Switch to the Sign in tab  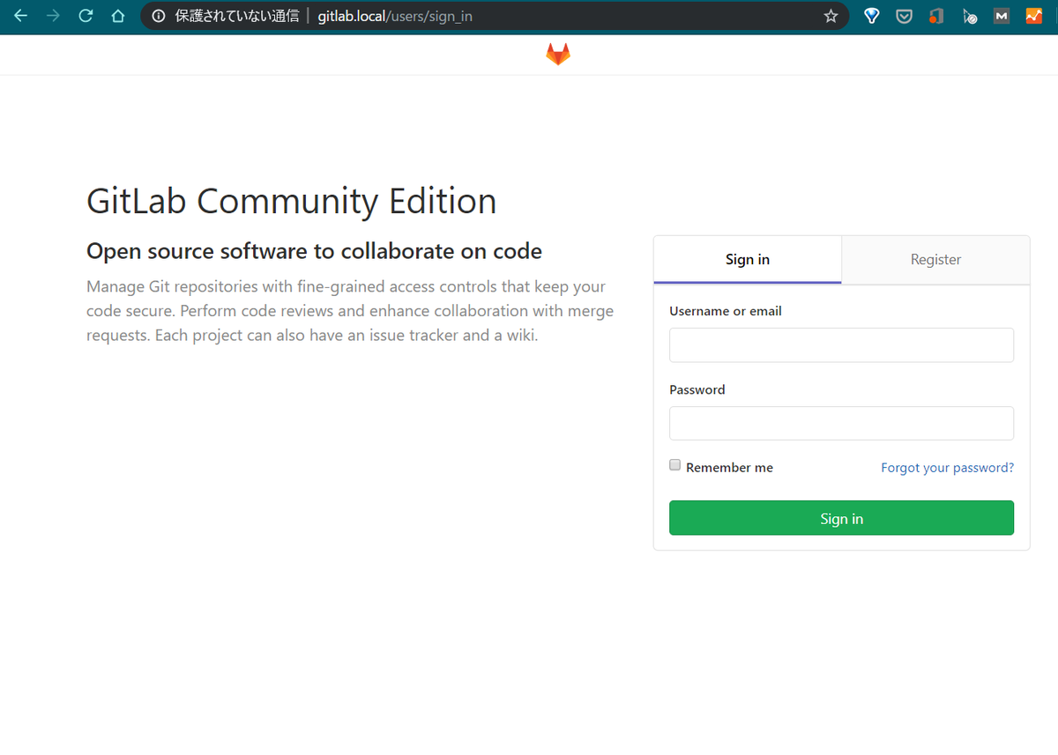coord(748,260)
